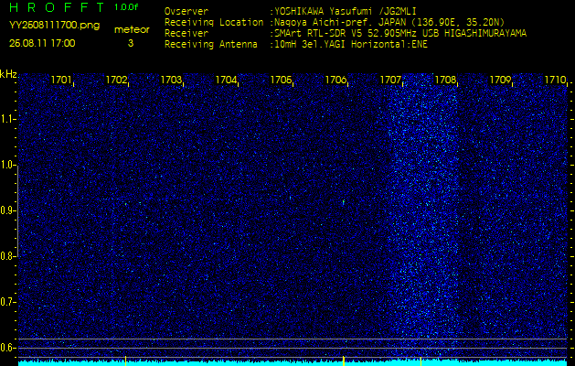Click the gray range bar between 1.0 and 0.8 kHz
Viewport: 575px width, 366px height.
click(x=17, y=211)
